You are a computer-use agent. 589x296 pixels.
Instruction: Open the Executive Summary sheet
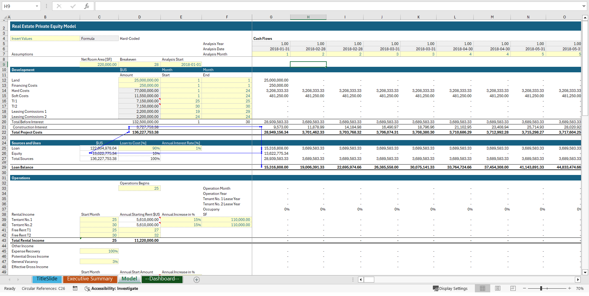[x=90, y=279]
